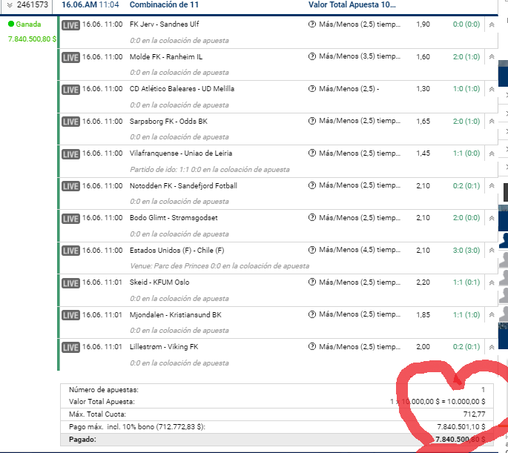Collapse the Mjondalen - Kristiansund BK row
Image resolution: width=508 pixels, height=453 pixels.
[x=492, y=314]
